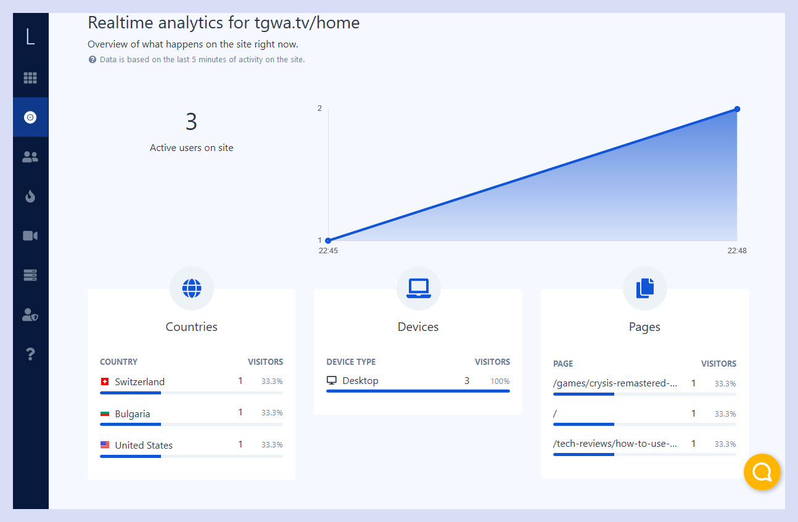Open the session recordings camera icon
798x522 pixels.
coord(30,235)
